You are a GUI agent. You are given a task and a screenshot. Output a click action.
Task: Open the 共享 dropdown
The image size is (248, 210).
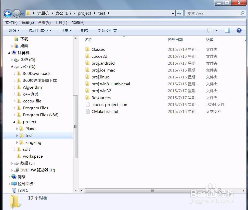pos(66,30)
